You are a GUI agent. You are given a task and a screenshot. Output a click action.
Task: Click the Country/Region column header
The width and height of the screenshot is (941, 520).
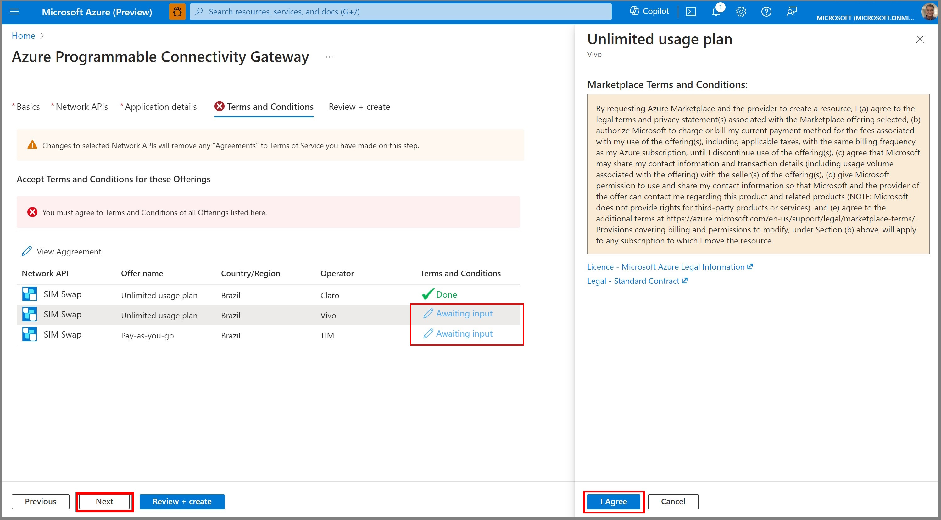point(251,273)
